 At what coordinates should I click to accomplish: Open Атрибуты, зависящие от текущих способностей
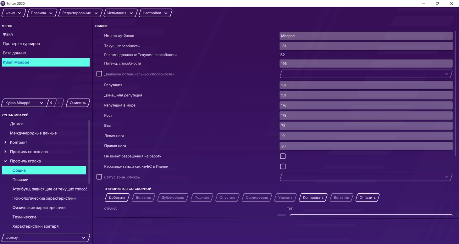50,189
